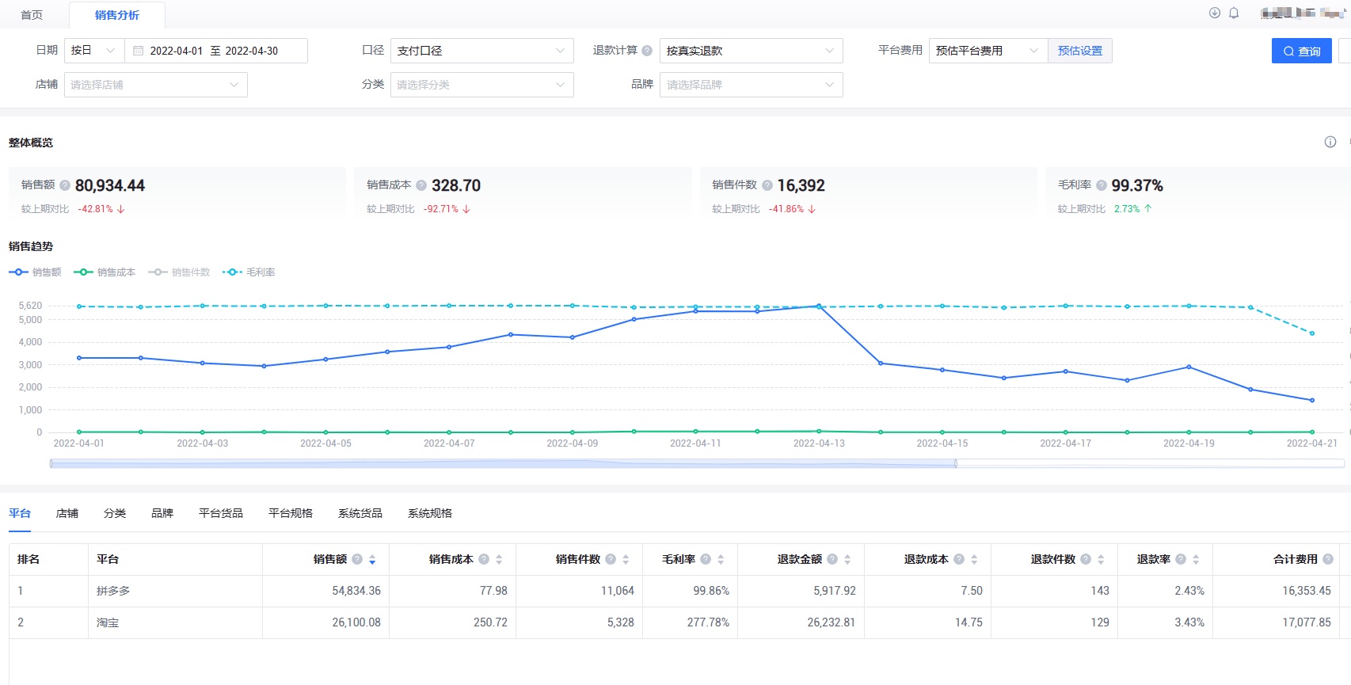This screenshot has height=685, width=1351.
Task: Switch to the 平台规格 table tab
Action: (x=291, y=513)
